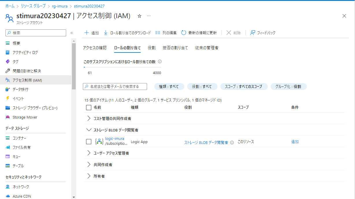Expand 所有者 role group
The width and height of the screenshot is (355, 199).
pyautogui.click(x=89, y=176)
